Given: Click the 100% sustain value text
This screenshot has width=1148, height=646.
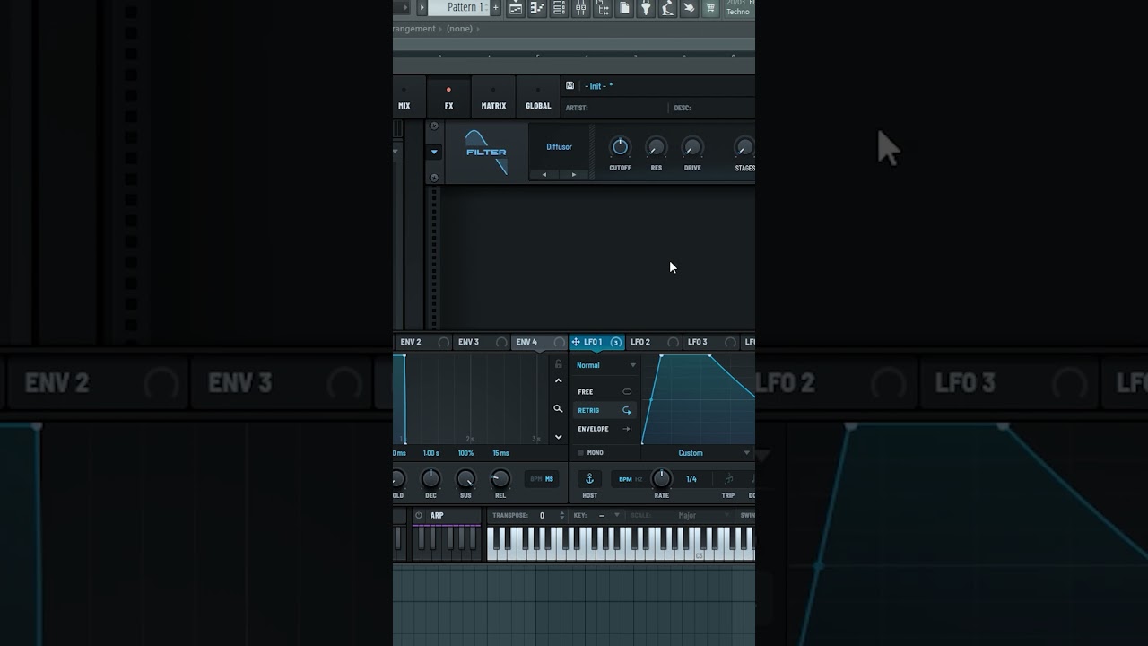Looking at the screenshot, I should (465, 453).
